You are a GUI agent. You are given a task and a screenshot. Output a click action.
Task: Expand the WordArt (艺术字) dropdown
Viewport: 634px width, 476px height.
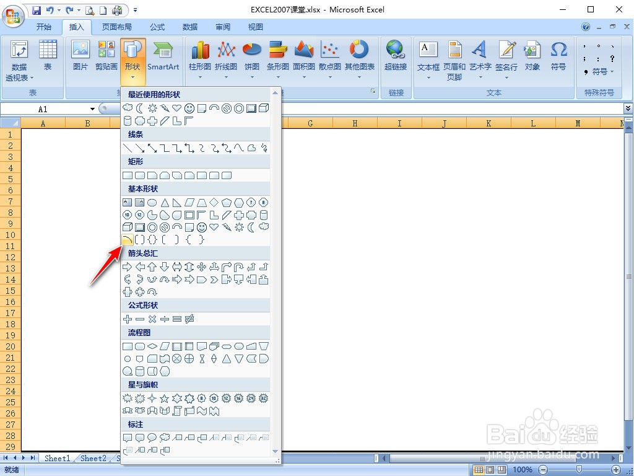[480, 76]
